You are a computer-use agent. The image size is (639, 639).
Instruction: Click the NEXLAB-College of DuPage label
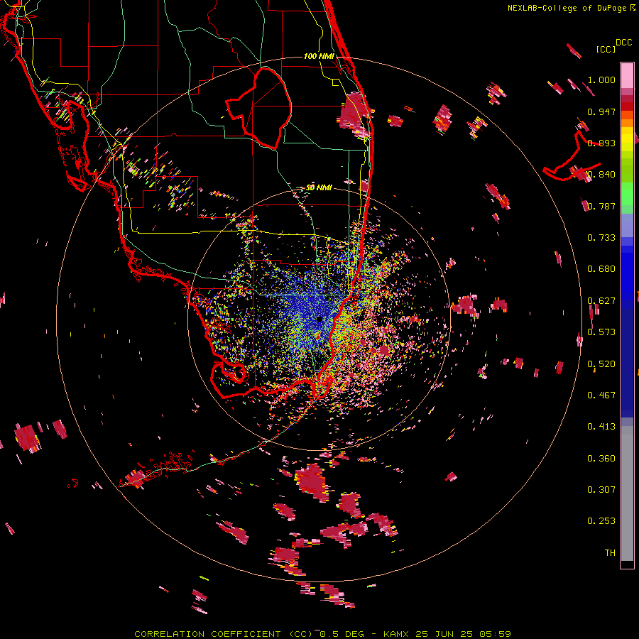pos(571,8)
